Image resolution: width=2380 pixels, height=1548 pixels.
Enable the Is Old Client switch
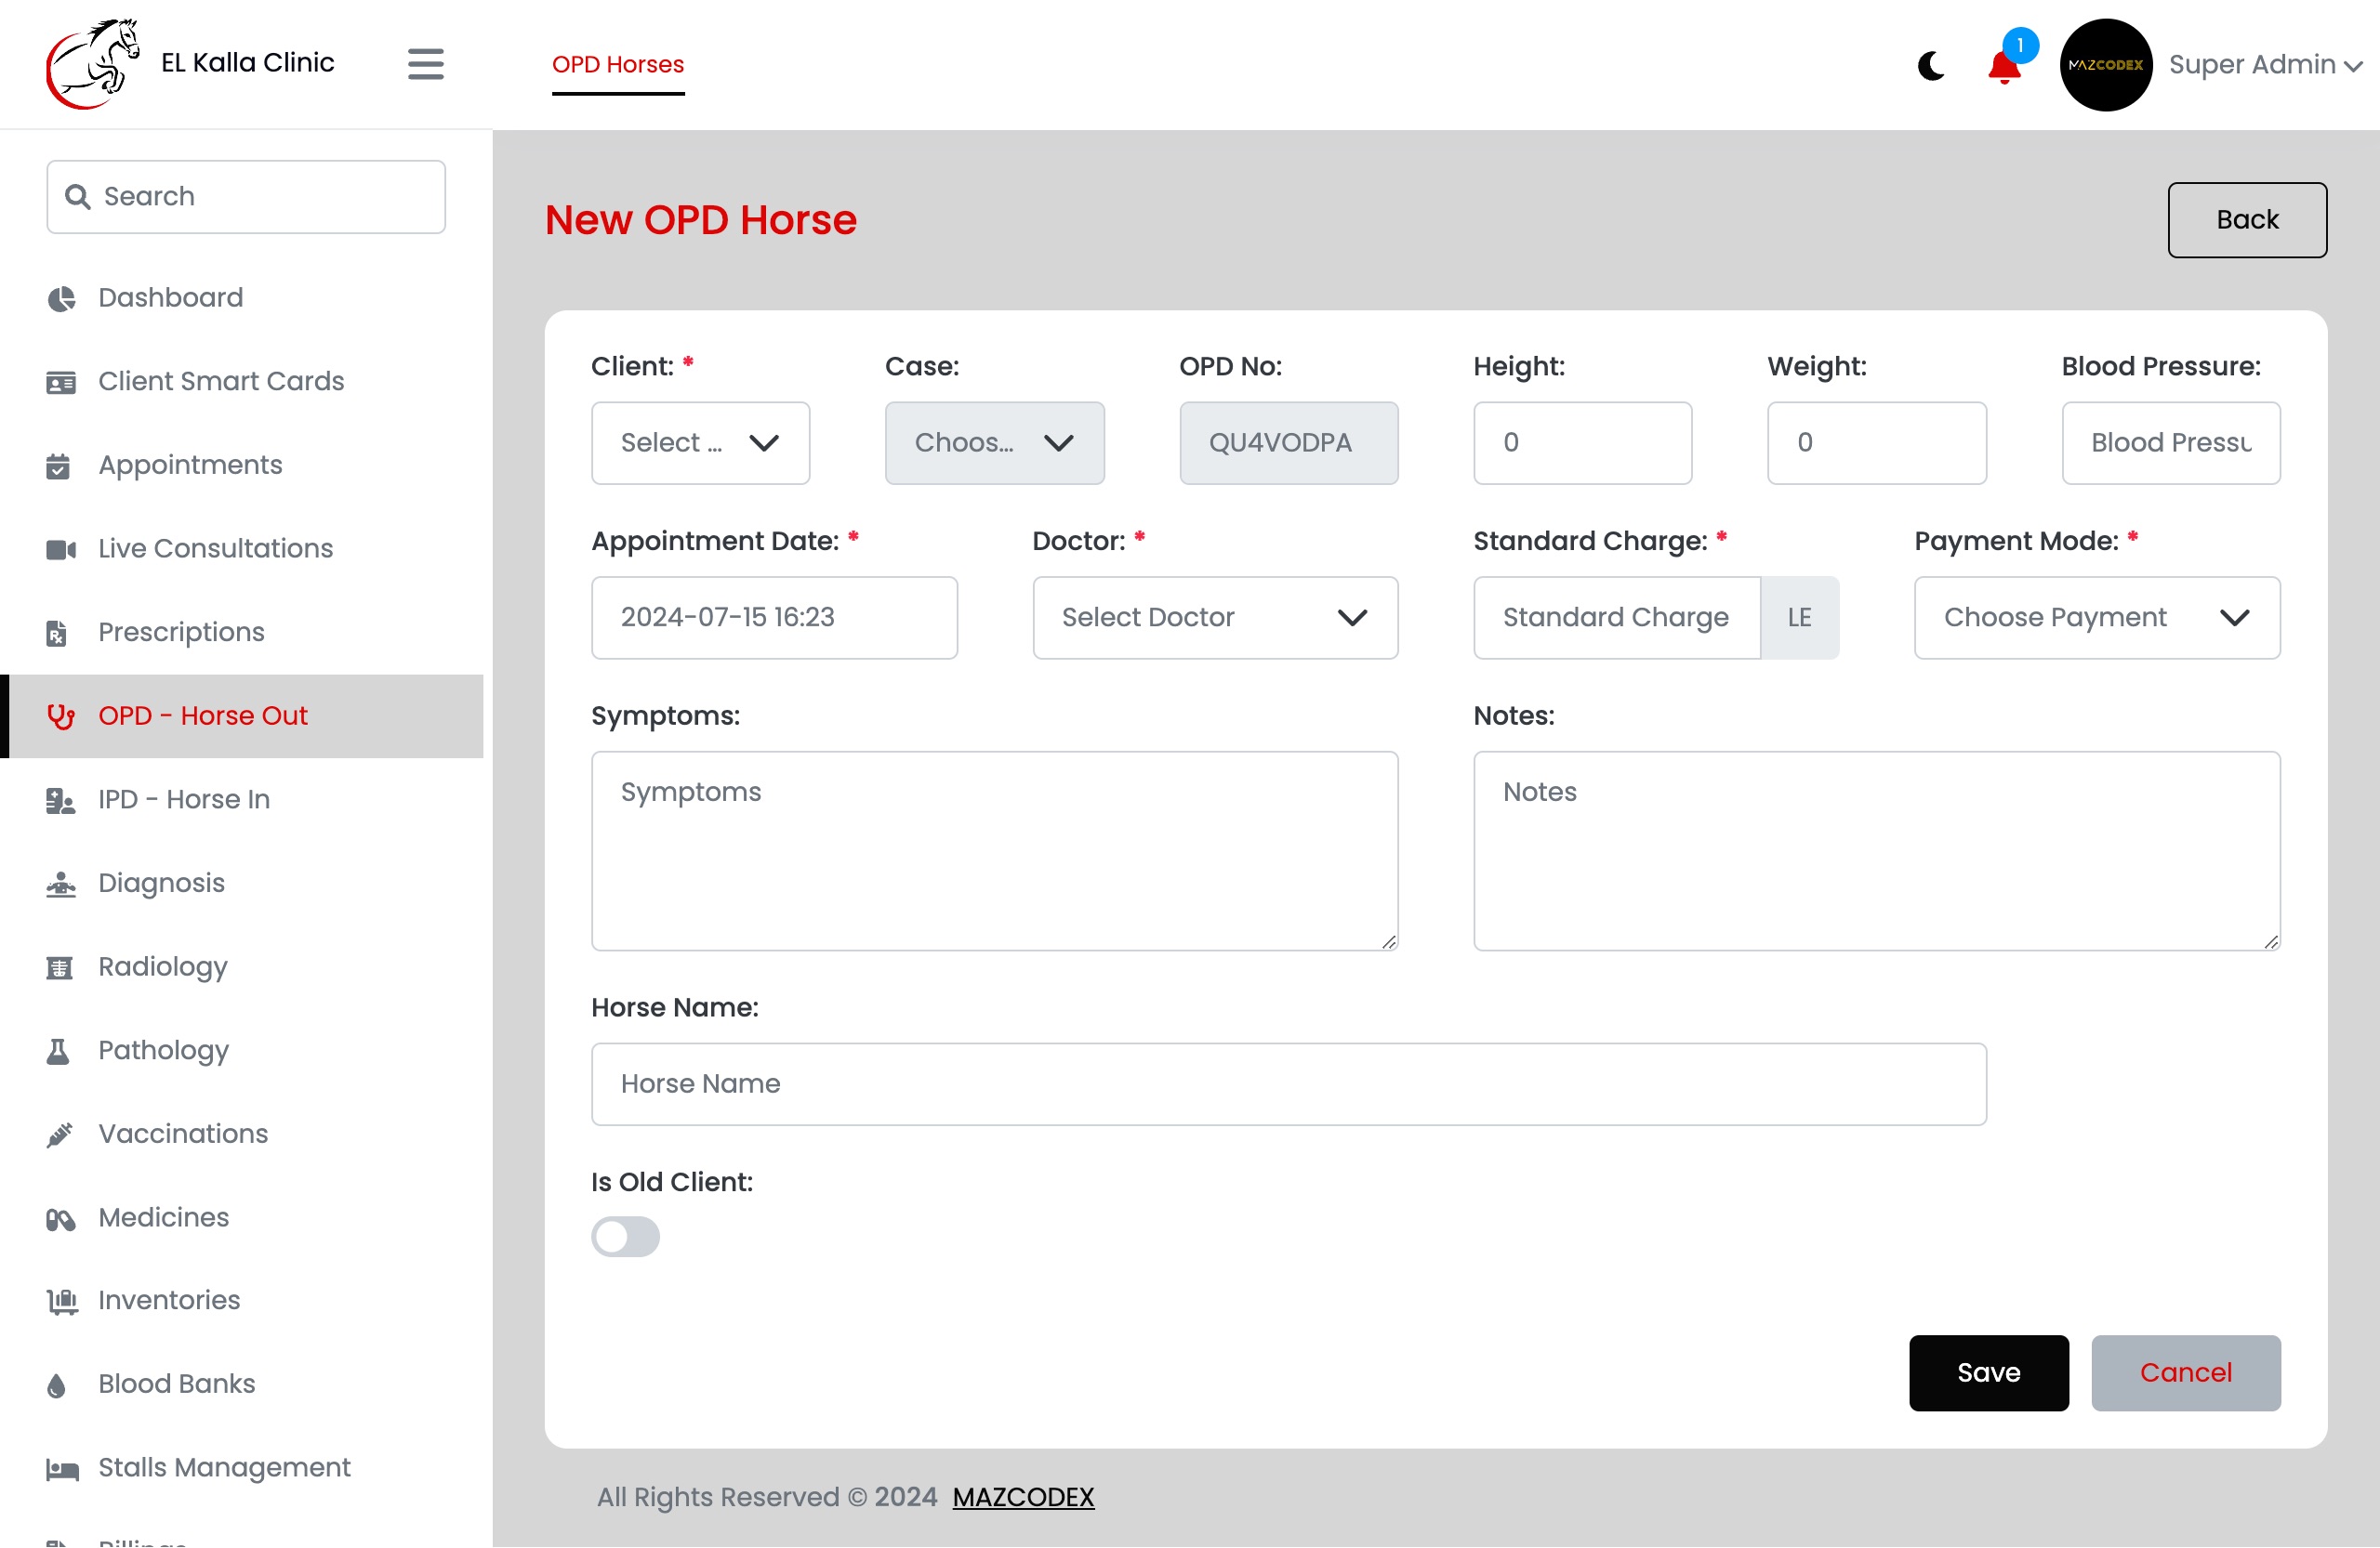click(x=625, y=1238)
